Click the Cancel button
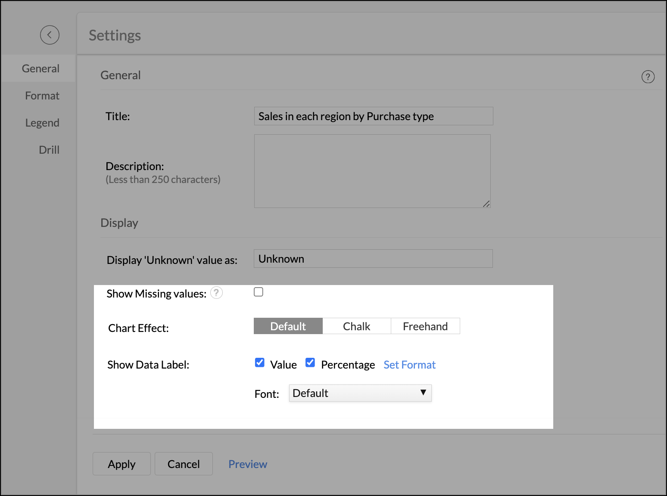 pos(184,464)
